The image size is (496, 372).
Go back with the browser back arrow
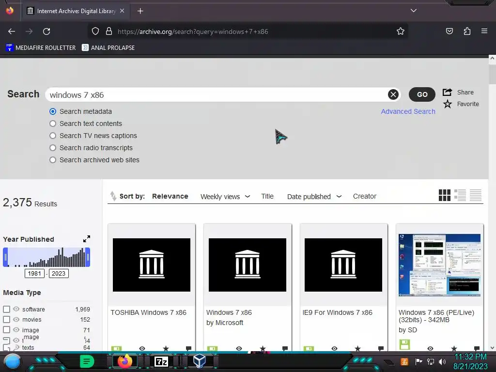click(x=12, y=31)
